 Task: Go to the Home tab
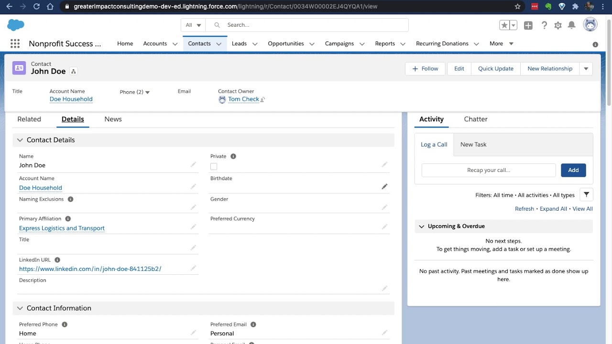click(125, 43)
